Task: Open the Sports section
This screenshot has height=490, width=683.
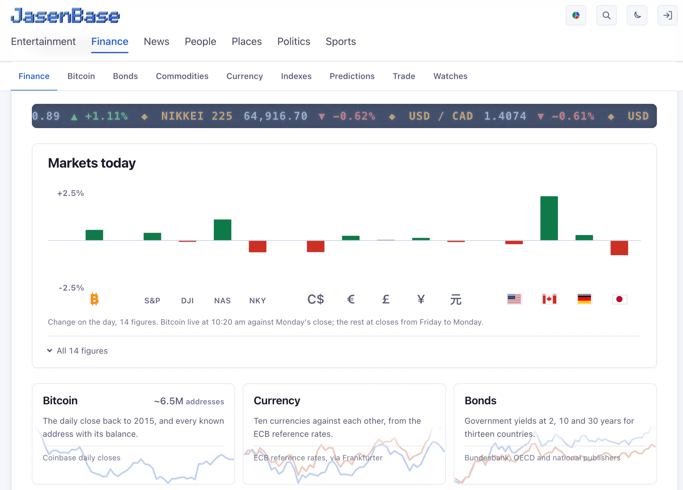Action: [x=341, y=41]
